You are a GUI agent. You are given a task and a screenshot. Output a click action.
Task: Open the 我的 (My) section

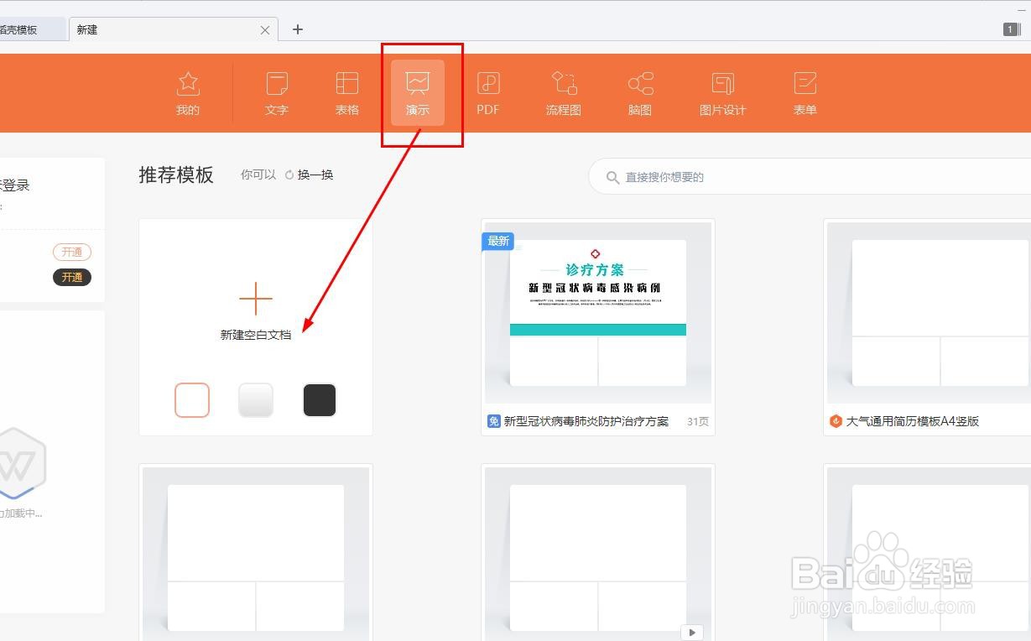coord(188,93)
